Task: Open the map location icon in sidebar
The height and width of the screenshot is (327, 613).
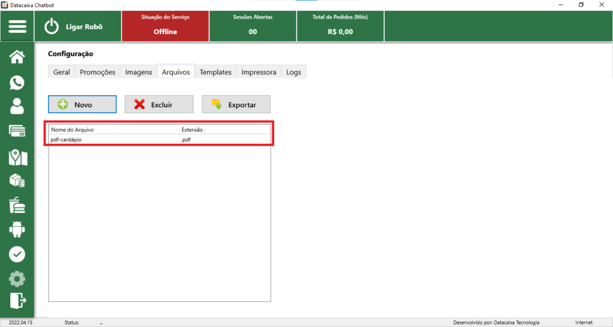Action: click(17, 157)
